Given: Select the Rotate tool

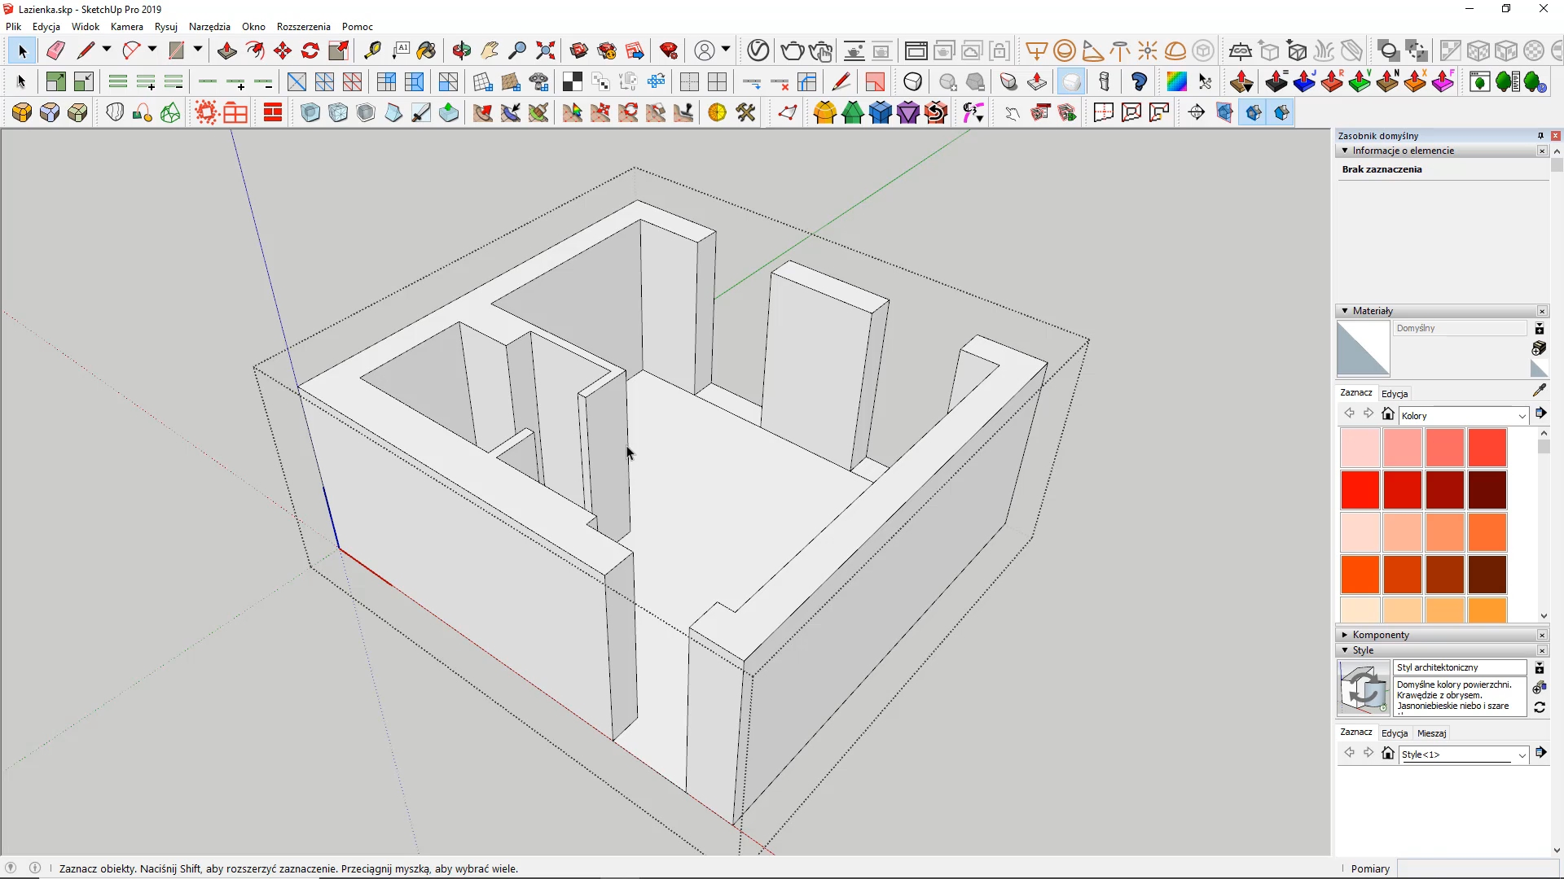Looking at the screenshot, I should click(310, 50).
